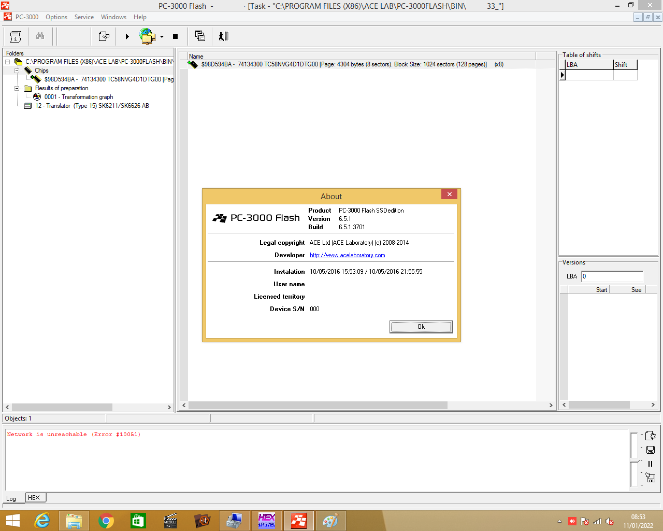This screenshot has height=531, width=663.
Task: Collapse the Chips tree node
Action: pos(17,71)
